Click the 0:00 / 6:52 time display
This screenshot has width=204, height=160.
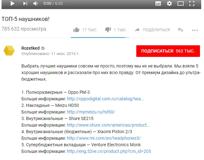(x=53, y=3)
